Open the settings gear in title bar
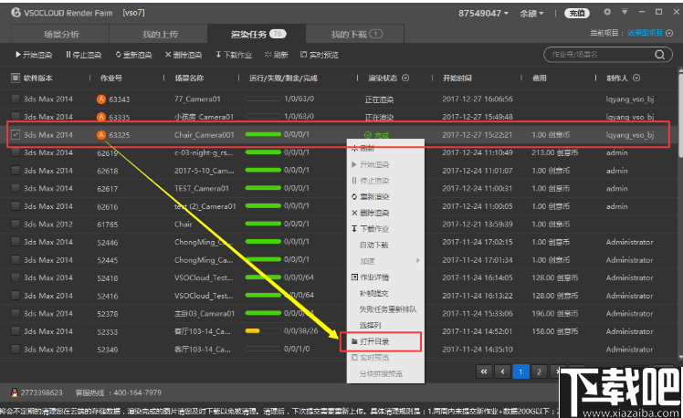The image size is (683, 418). click(607, 12)
